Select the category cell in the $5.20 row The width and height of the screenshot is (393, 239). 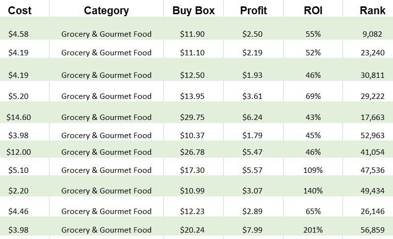tap(106, 96)
